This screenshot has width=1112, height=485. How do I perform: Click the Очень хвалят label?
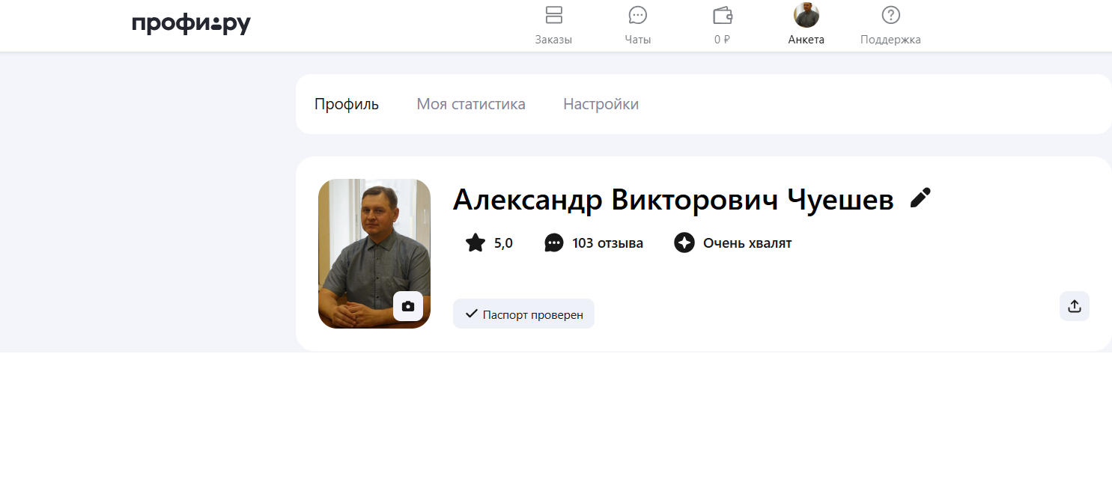click(747, 243)
